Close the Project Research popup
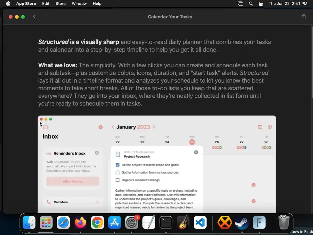 click(x=196, y=152)
